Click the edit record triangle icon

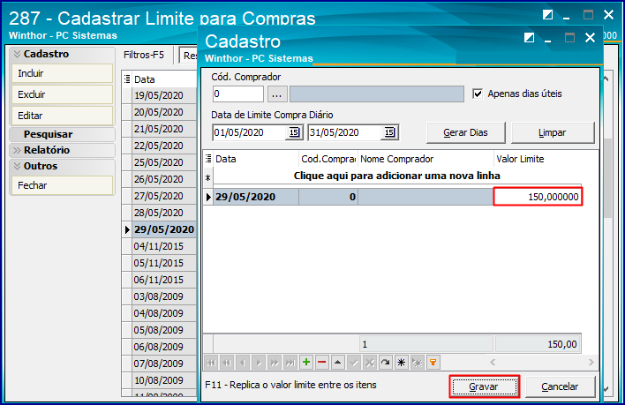click(337, 363)
